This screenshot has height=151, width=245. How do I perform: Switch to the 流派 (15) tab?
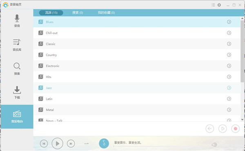click(x=51, y=13)
